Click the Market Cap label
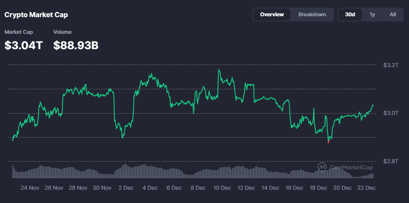 (x=18, y=32)
